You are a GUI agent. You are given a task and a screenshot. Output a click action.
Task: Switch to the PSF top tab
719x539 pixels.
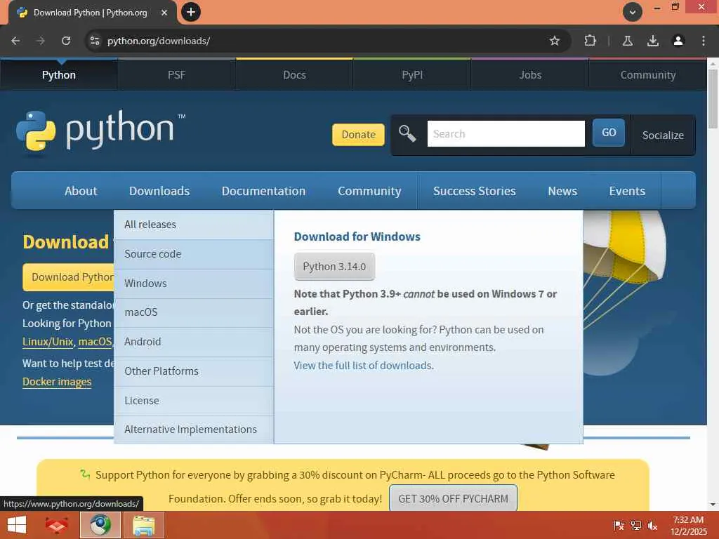176,74
